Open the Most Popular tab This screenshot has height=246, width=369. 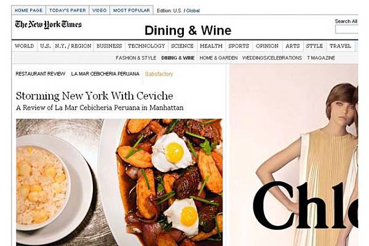coord(132,10)
